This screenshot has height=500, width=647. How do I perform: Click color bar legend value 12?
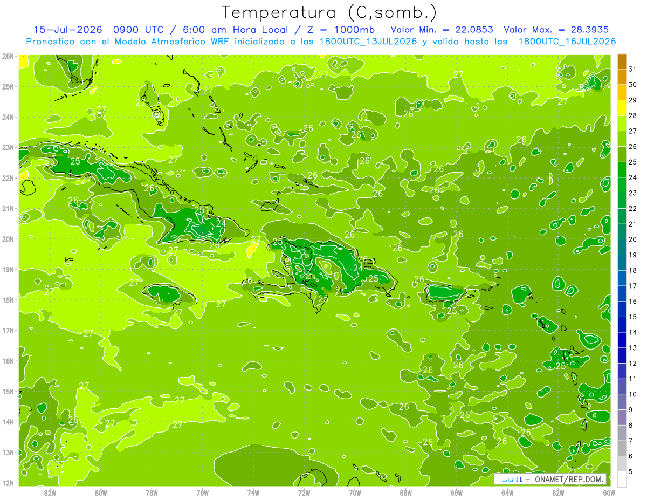click(x=633, y=363)
